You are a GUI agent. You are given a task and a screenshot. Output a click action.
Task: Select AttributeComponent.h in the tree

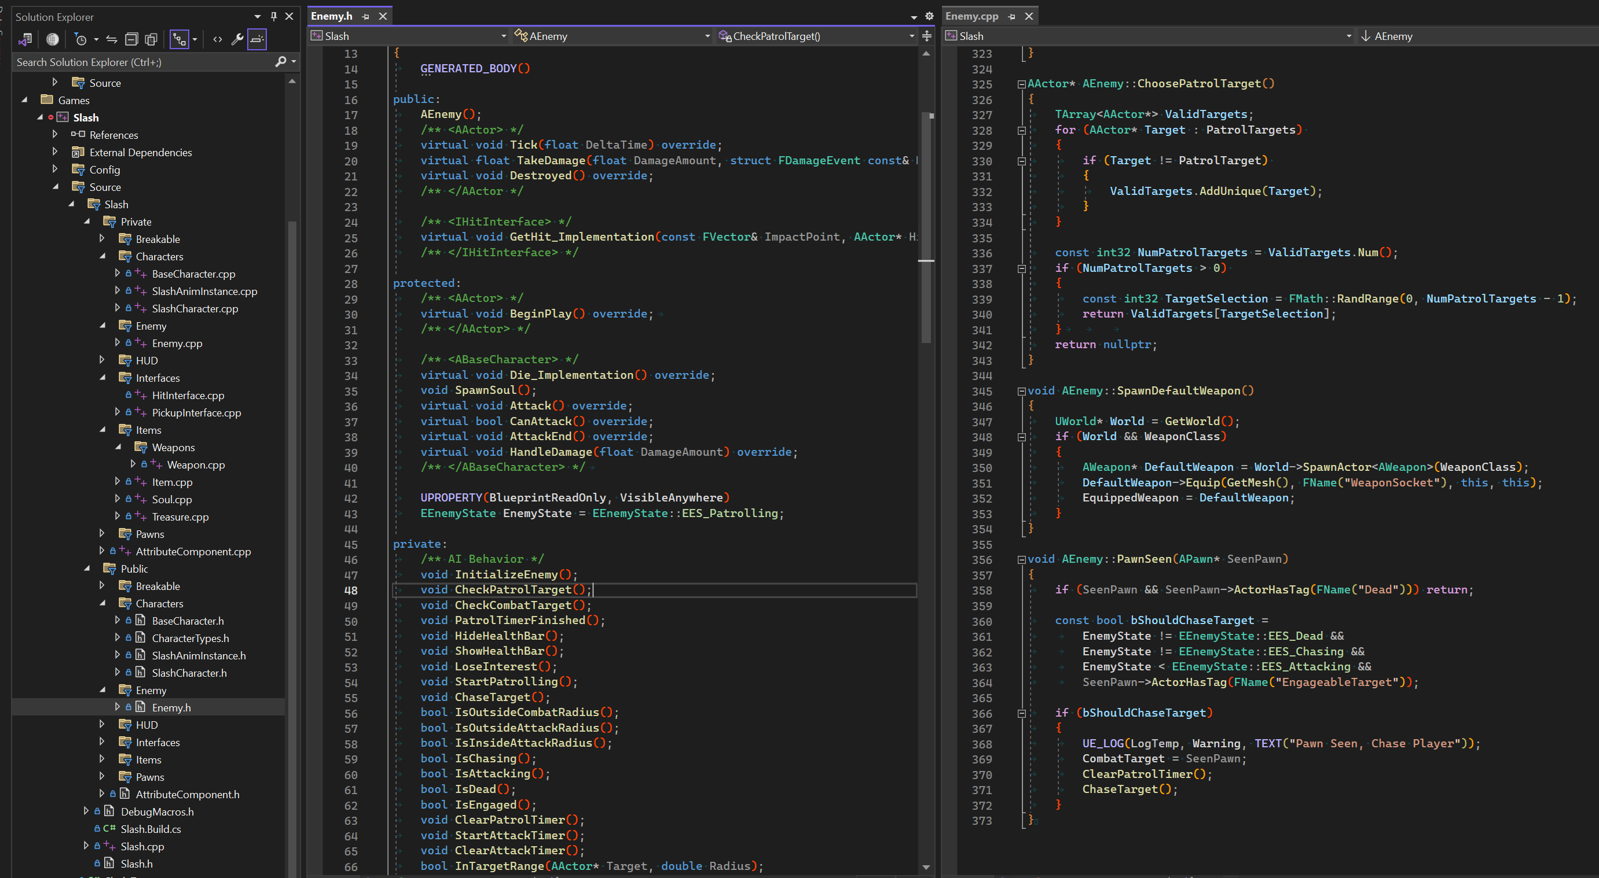click(x=188, y=794)
